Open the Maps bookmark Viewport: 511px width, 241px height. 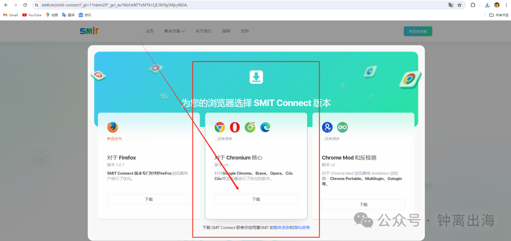click(52, 15)
